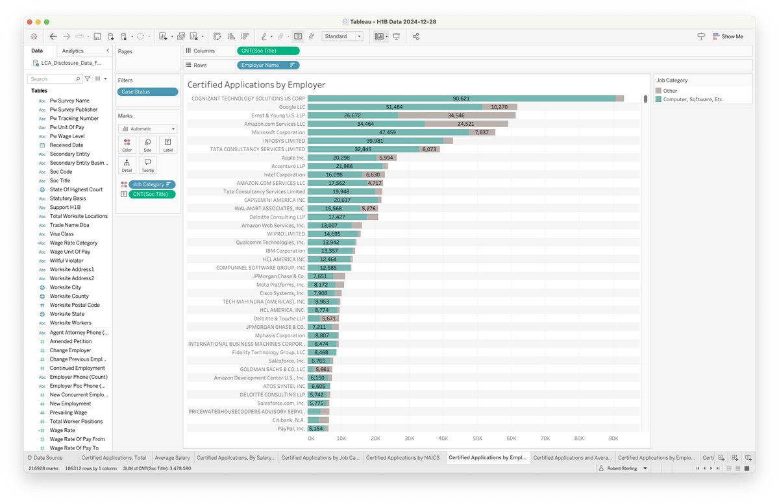Open the Certified Applications by NAICS sheet
The width and height of the screenshot is (779, 504).
point(402,457)
